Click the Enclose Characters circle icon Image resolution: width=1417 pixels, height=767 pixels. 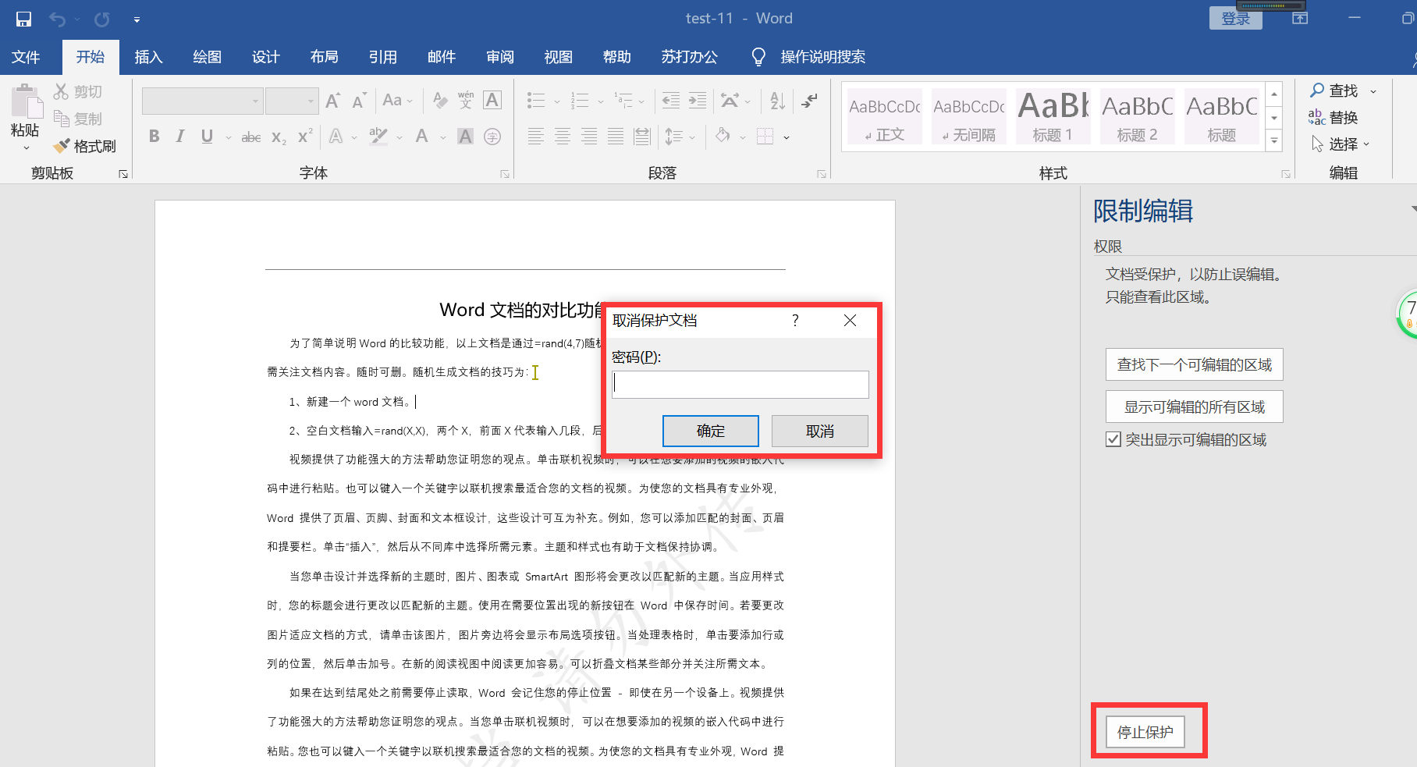pyautogui.click(x=492, y=137)
